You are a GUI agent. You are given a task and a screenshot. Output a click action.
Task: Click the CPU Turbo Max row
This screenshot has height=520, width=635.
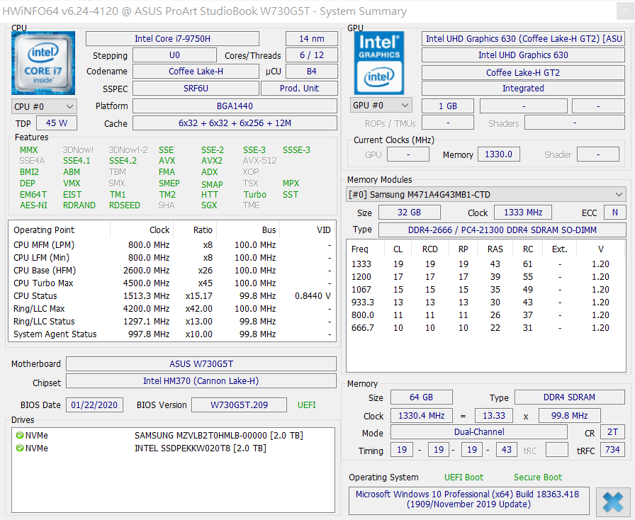(172, 283)
